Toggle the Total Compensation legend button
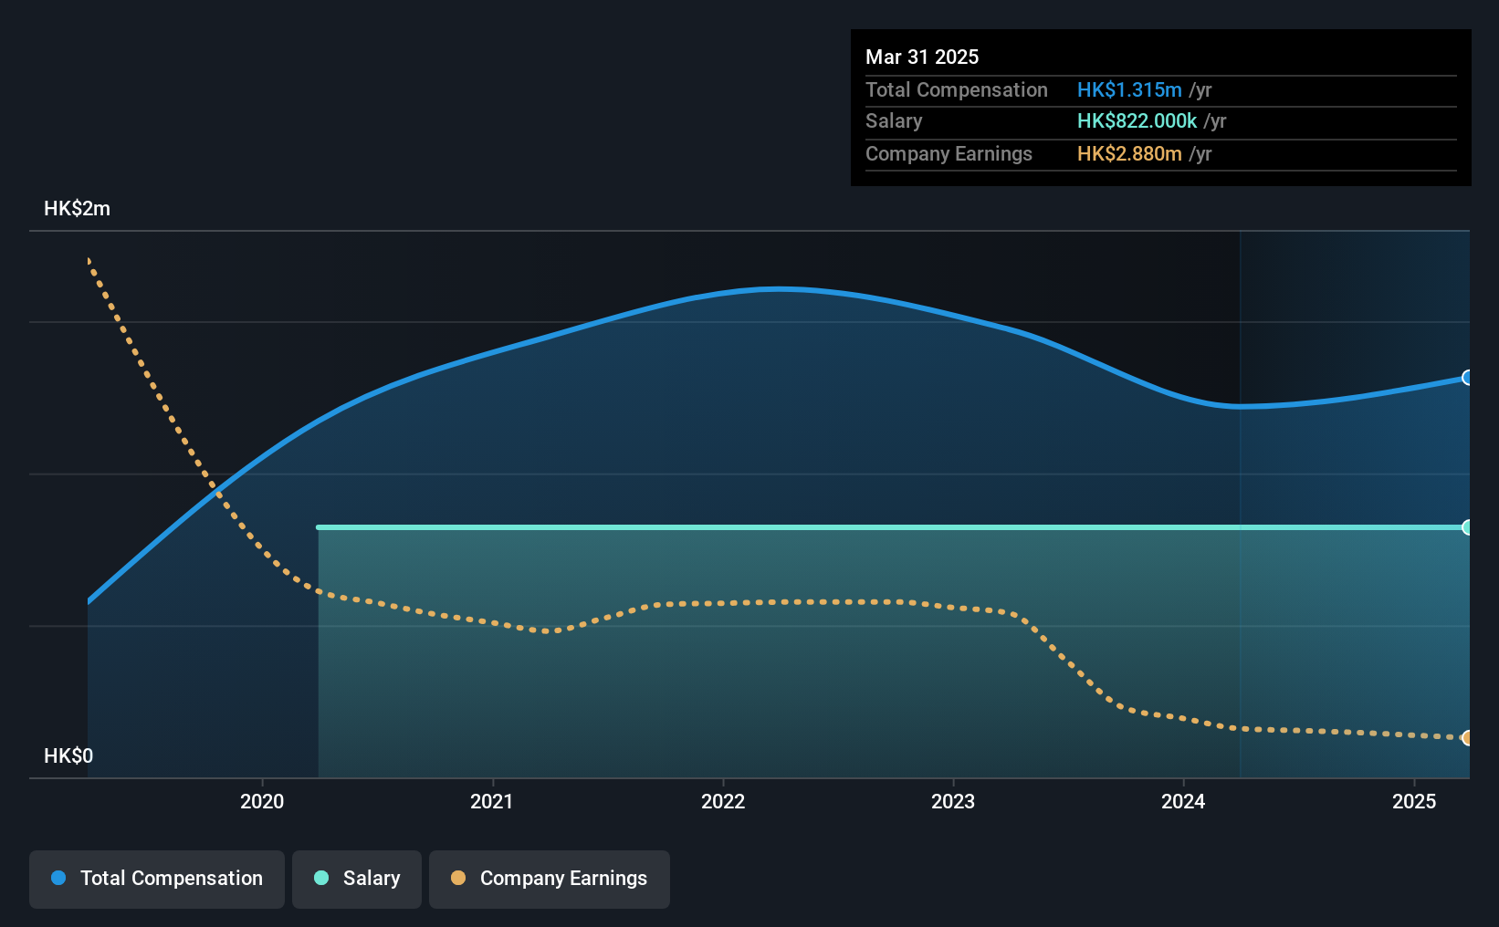 (x=157, y=879)
